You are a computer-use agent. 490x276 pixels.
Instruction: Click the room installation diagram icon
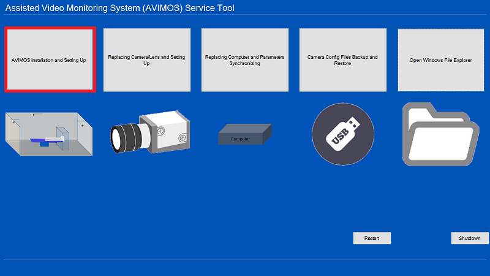pos(48,133)
